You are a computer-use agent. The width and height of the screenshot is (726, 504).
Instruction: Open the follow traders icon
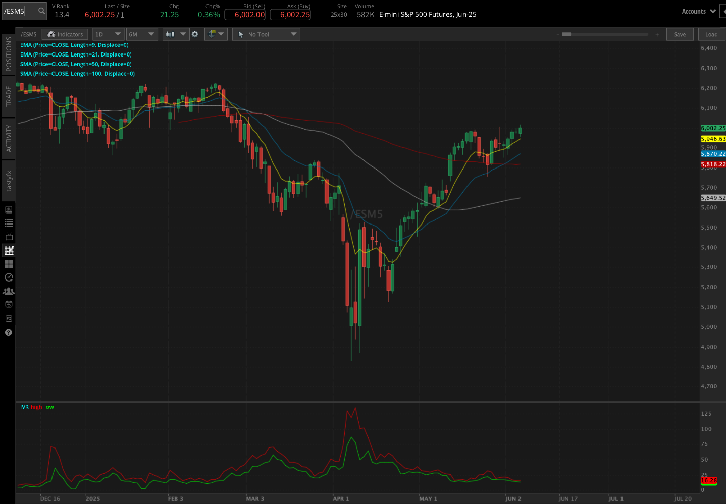pyautogui.click(x=8, y=291)
